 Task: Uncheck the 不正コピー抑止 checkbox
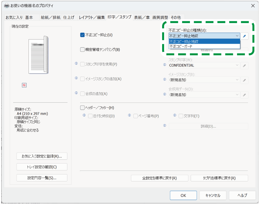82,35
